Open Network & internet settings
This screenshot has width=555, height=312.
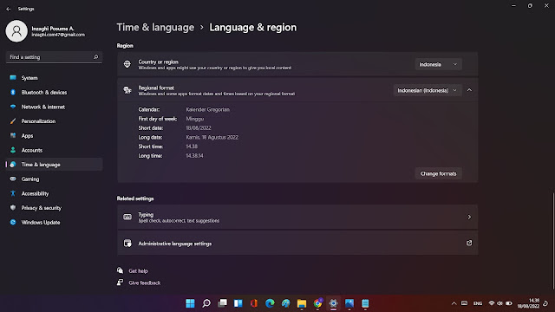click(54, 107)
